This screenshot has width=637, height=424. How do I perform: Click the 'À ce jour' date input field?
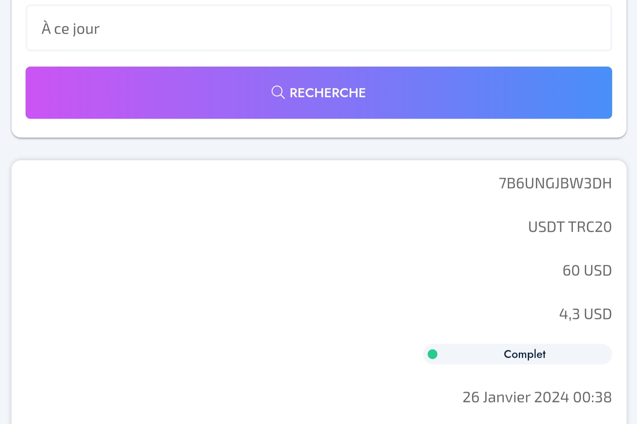(x=319, y=28)
